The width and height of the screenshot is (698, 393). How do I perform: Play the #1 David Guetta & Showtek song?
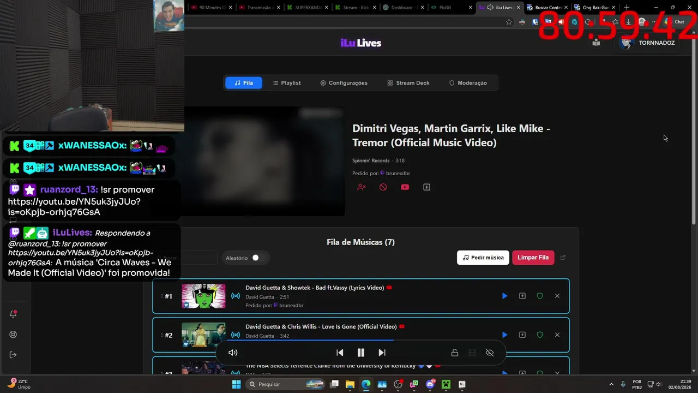click(x=504, y=296)
